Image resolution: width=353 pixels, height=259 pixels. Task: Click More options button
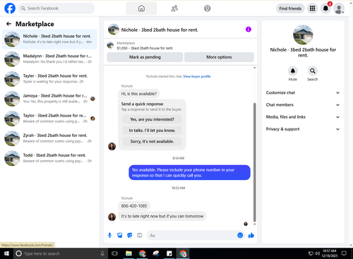pyautogui.click(x=219, y=57)
